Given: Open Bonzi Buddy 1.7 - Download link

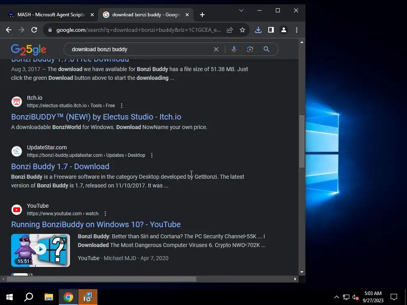Looking at the screenshot, I should tap(60, 166).
